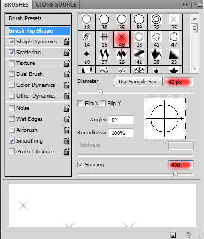Click the lock icon beside Protect Texture
Image resolution: width=204 pixels, height=239 pixels.
point(66,152)
